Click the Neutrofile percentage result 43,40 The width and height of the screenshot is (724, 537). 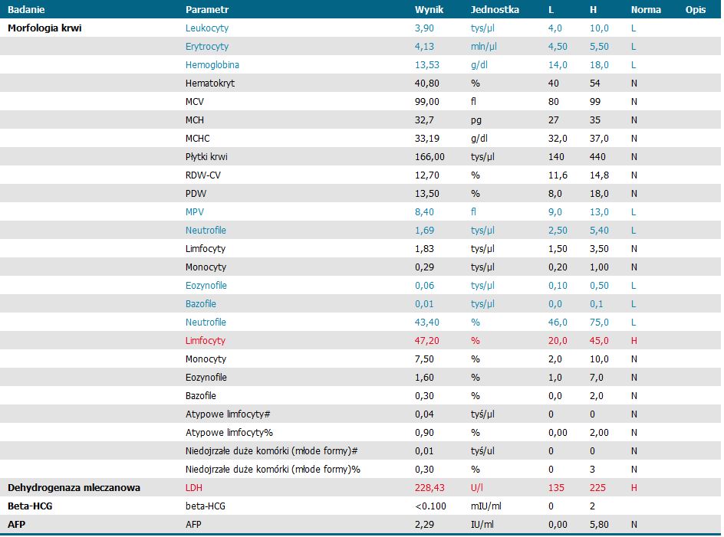pos(427,323)
